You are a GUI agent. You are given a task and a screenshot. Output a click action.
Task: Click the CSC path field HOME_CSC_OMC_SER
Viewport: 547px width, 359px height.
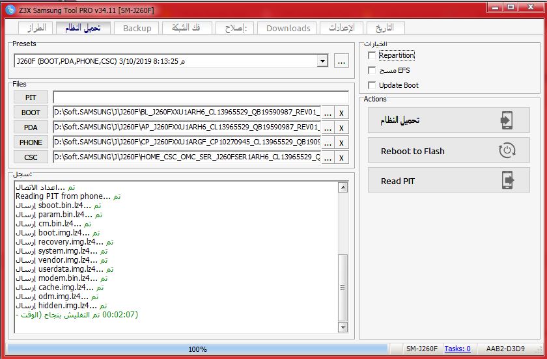click(x=187, y=157)
